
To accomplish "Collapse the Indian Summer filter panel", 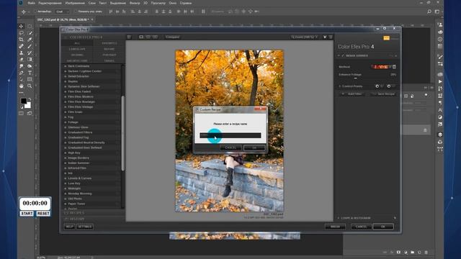I will click(339, 55).
